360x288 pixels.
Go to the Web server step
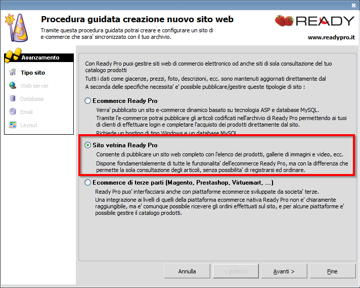click(x=34, y=86)
